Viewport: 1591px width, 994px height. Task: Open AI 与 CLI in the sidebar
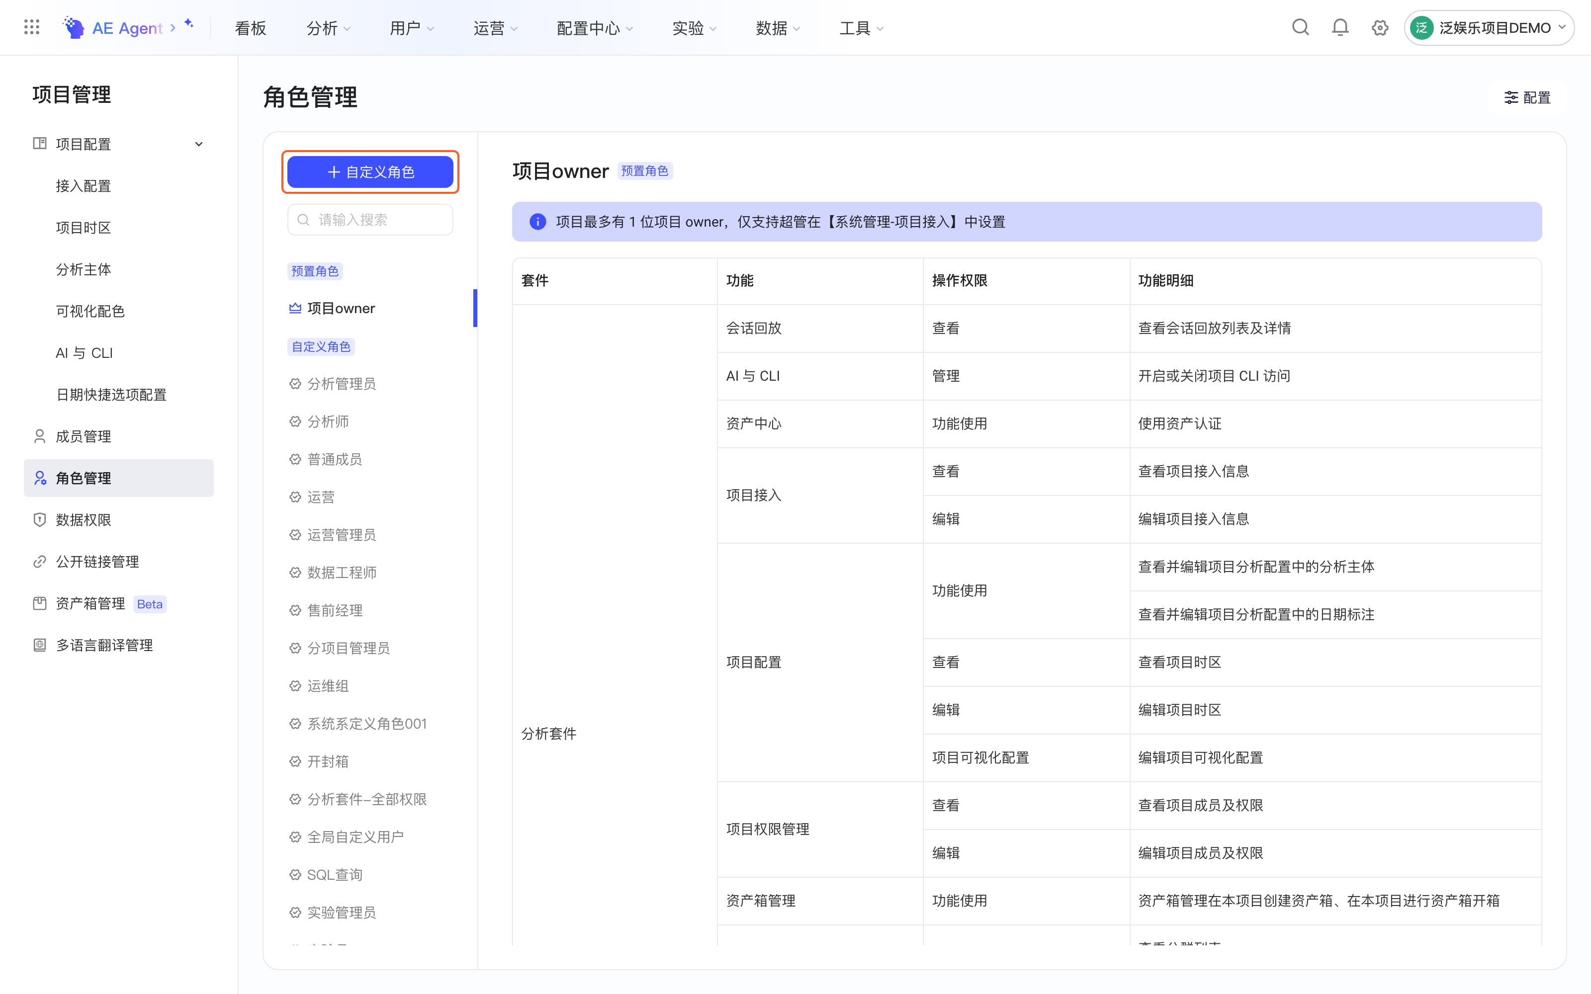84,353
